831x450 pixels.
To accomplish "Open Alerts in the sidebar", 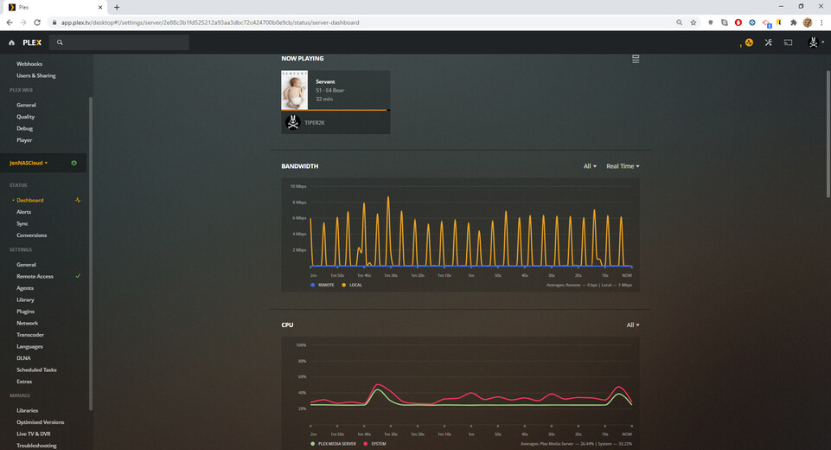I will tap(24, 212).
